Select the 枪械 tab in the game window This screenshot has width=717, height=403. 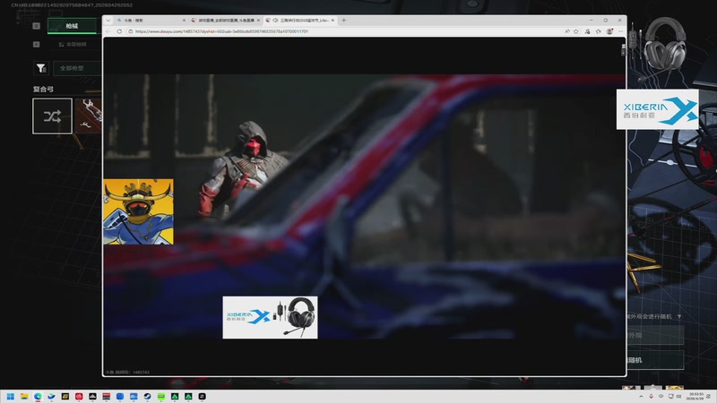tap(72, 26)
